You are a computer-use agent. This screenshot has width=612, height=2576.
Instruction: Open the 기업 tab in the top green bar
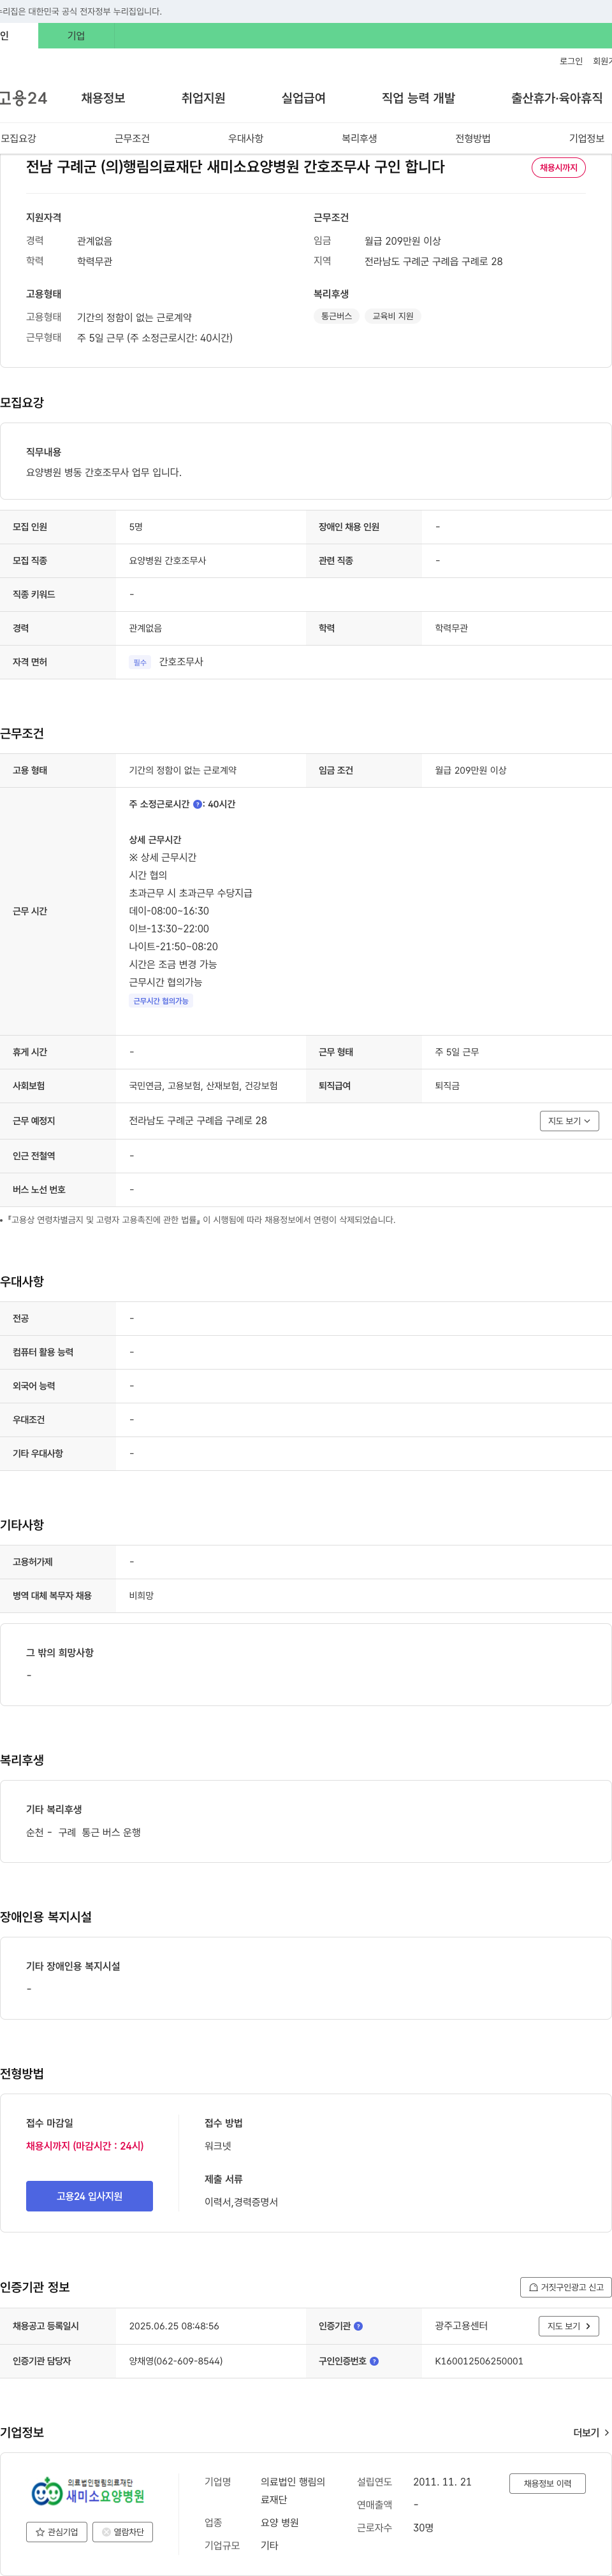[x=76, y=36]
